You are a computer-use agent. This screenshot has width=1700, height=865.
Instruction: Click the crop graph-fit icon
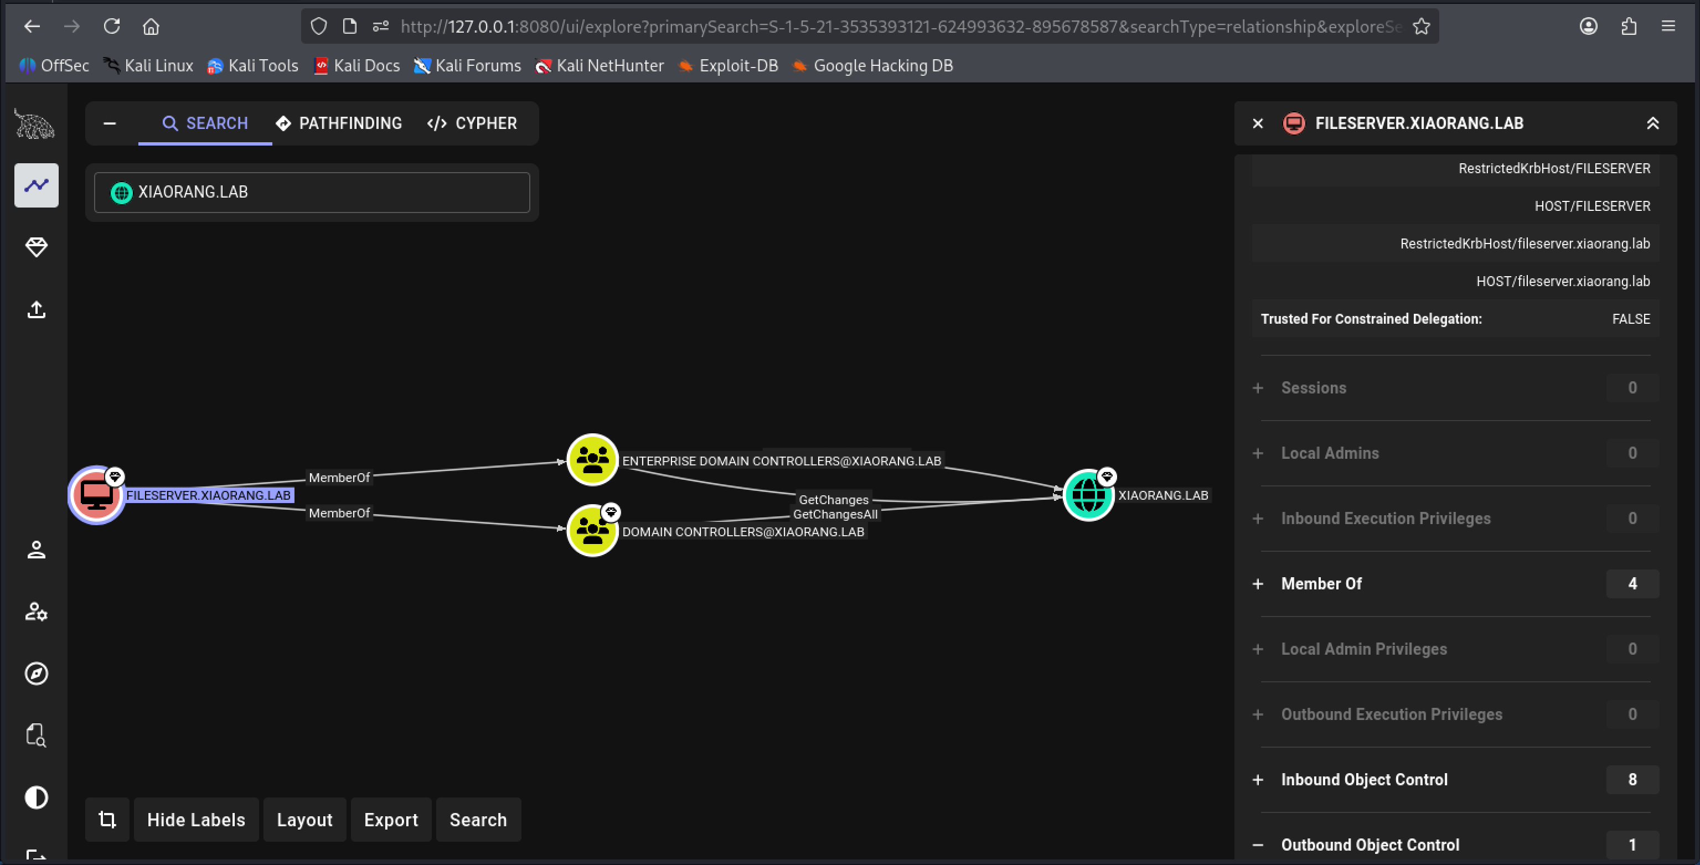[107, 820]
